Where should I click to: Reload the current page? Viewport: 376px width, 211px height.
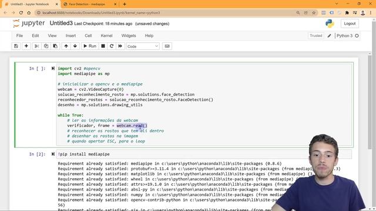click(21, 13)
